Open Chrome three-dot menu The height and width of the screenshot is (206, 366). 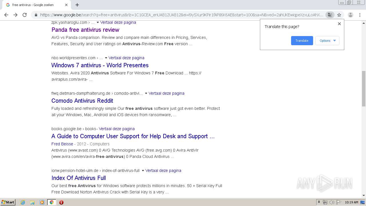point(360,15)
